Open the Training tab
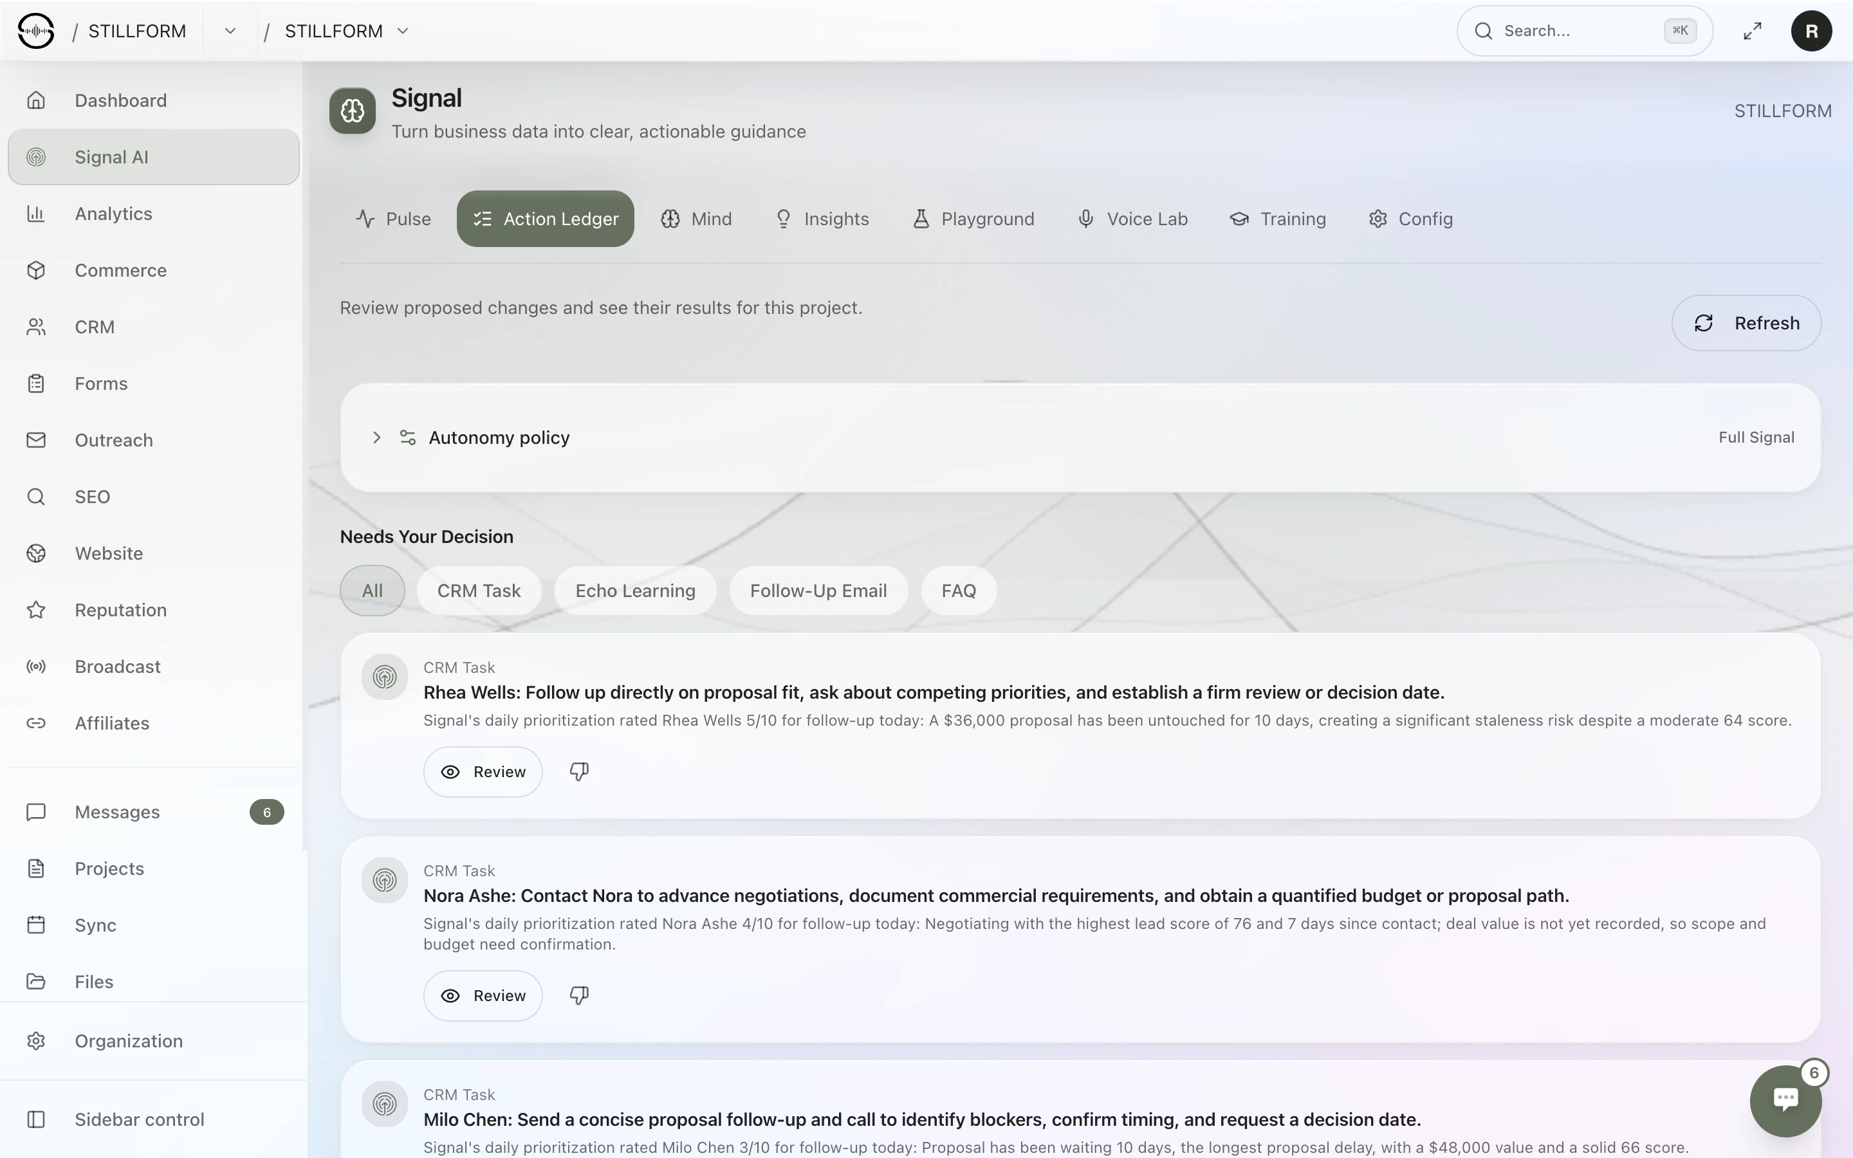1853x1158 pixels. pos(1278,219)
